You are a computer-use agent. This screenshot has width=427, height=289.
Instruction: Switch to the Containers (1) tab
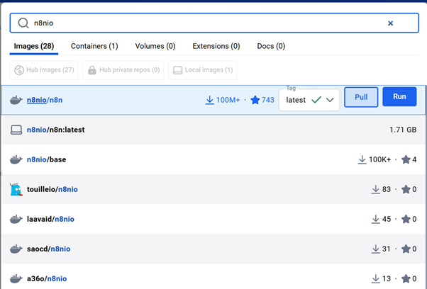(x=94, y=46)
